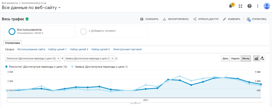
Task: Click the novomoskovskij.in.ua breadcrumb text
Action: [34, 3]
